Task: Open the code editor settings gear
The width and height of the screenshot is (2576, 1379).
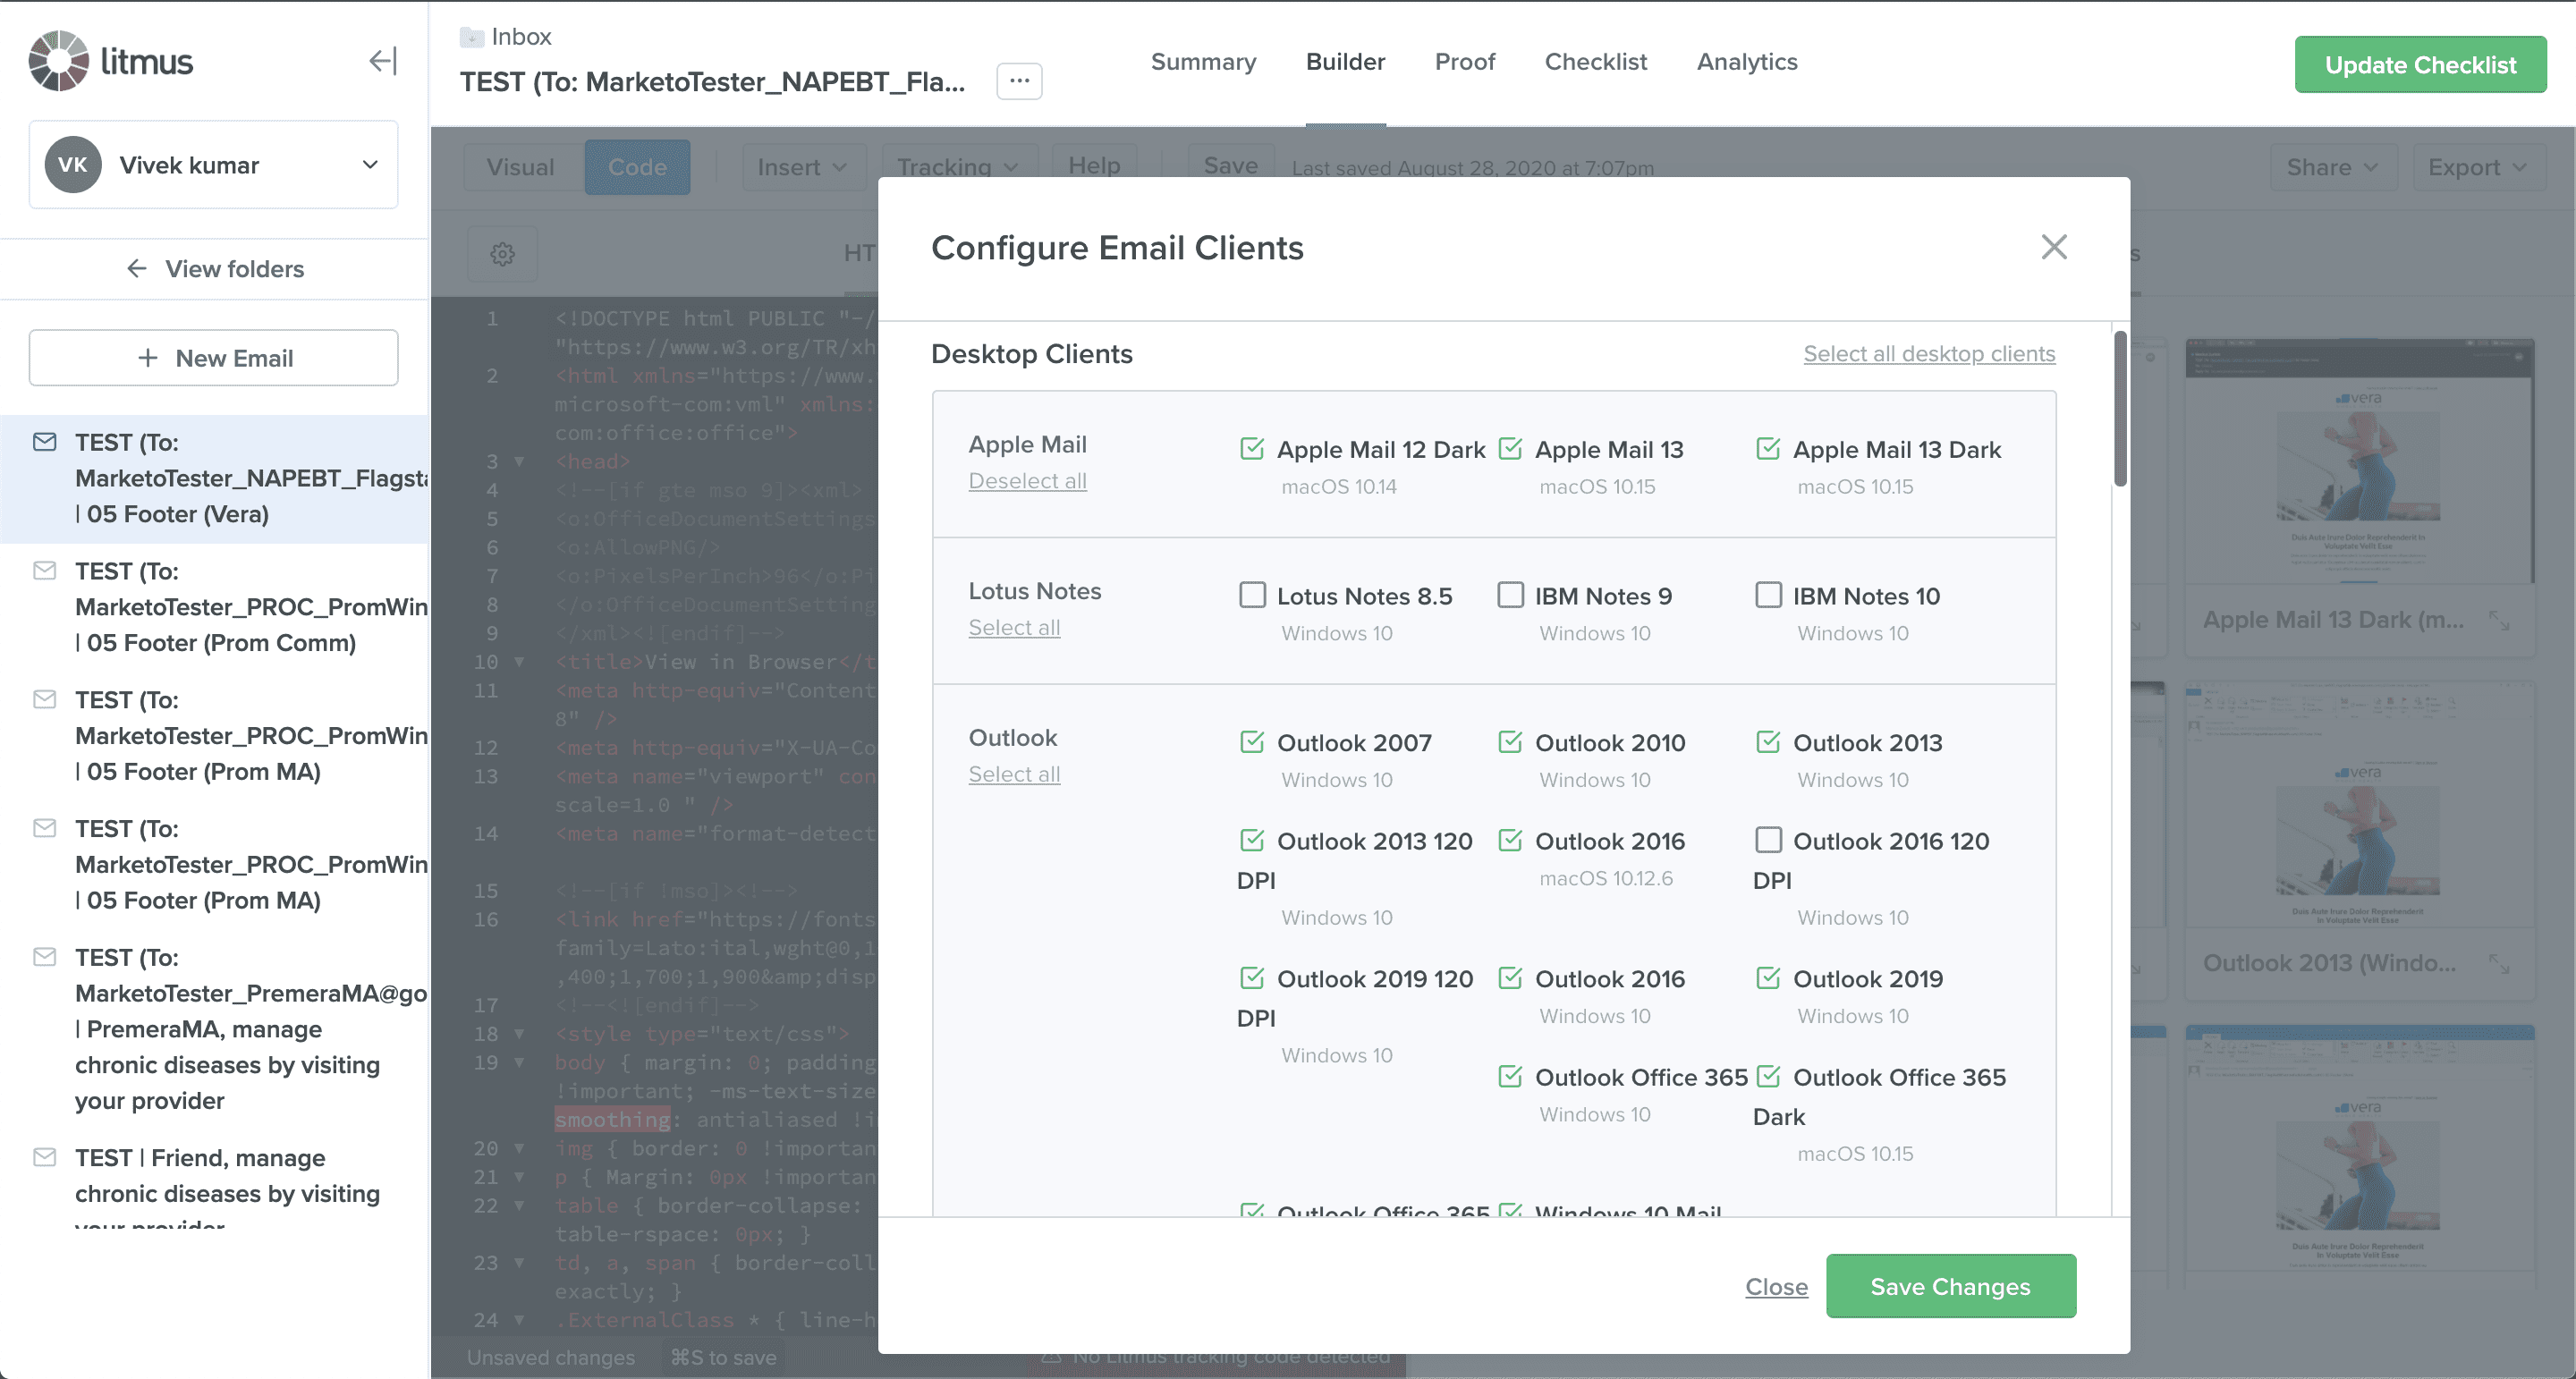Action: 503,254
